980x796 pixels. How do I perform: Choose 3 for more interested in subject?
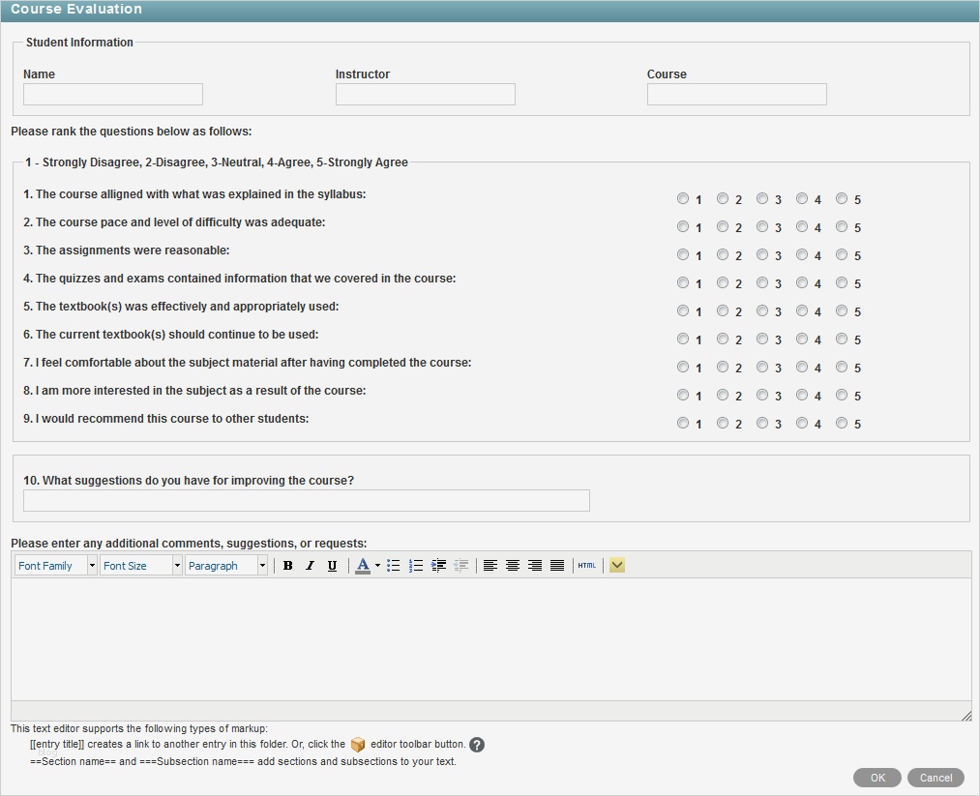[x=762, y=396]
